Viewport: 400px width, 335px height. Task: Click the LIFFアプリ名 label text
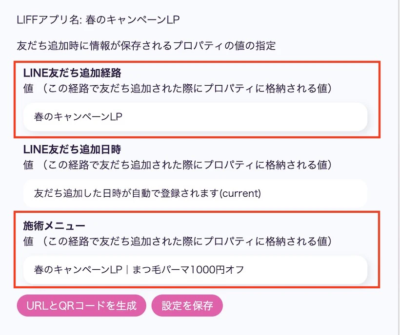click(49, 20)
